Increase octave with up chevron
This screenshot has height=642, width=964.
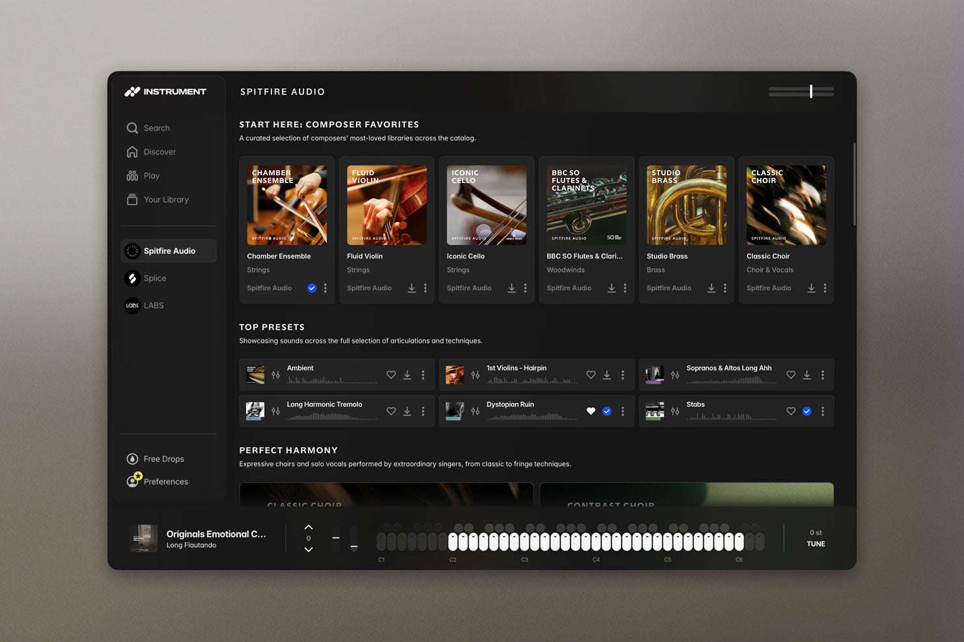tap(309, 527)
